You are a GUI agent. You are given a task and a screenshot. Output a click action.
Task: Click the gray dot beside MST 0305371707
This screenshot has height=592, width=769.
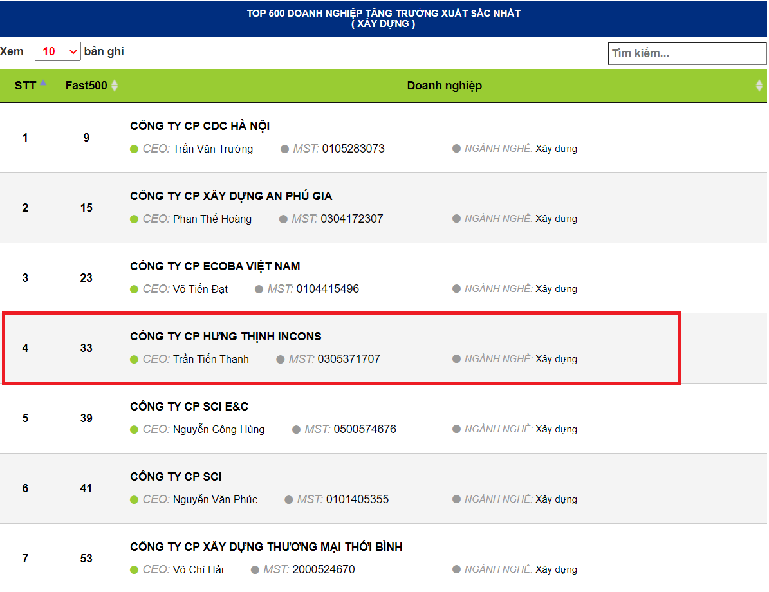[280, 360]
